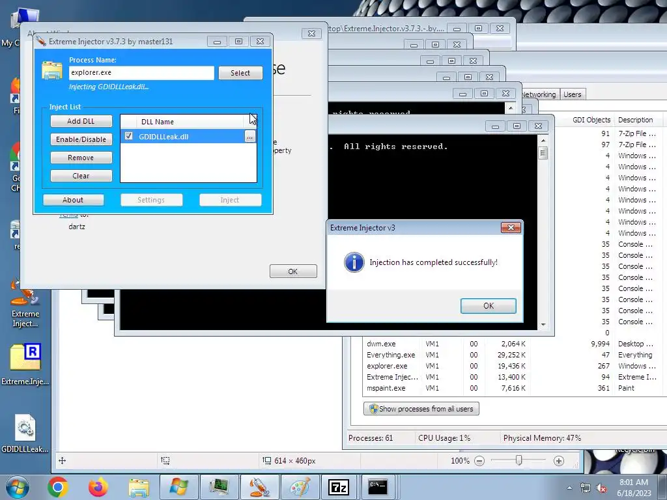Click the Paint selection size icon in status bar
The height and width of the screenshot is (500, 667).
[165, 460]
